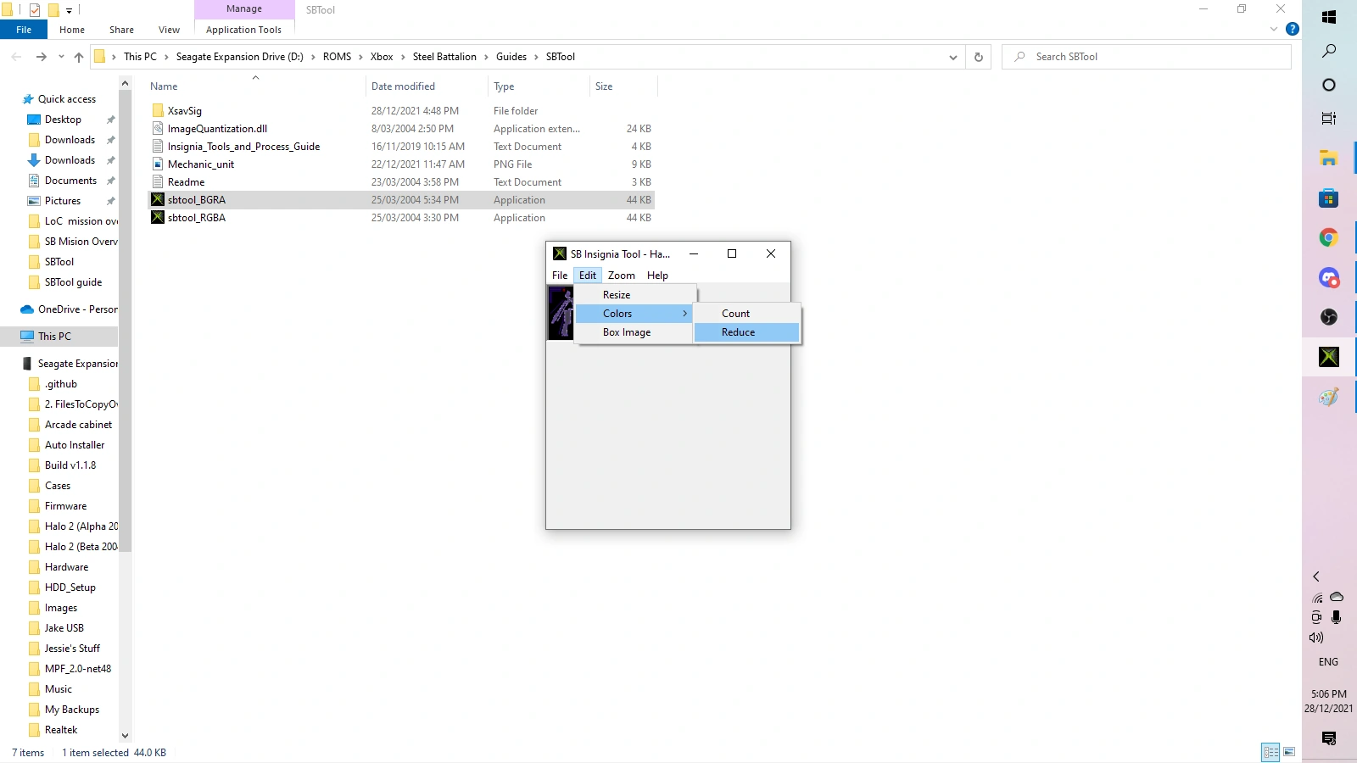Expand the address bar history dropdown
1357x763 pixels.
[x=953, y=57]
